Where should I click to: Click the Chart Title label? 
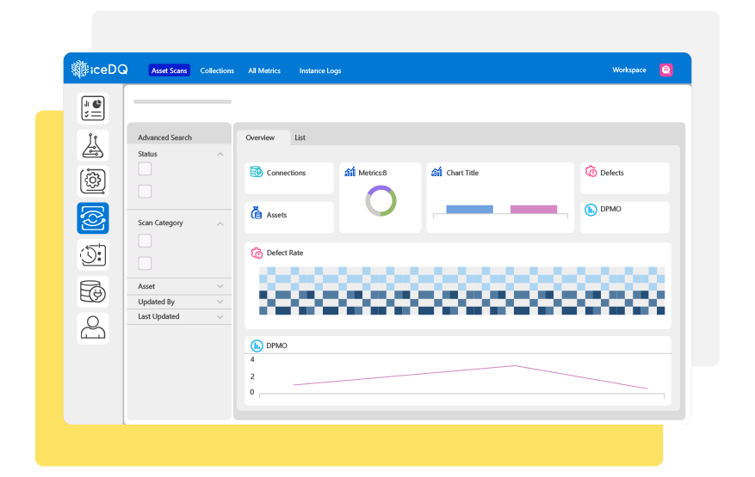[x=462, y=173]
